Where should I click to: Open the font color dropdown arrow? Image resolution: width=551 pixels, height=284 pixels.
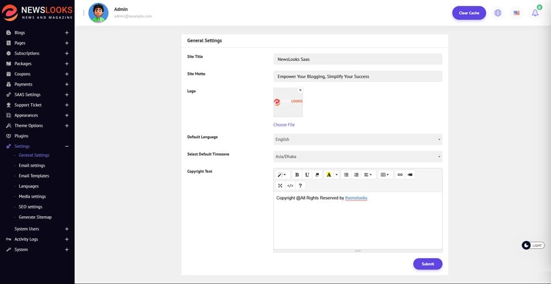[x=337, y=175]
